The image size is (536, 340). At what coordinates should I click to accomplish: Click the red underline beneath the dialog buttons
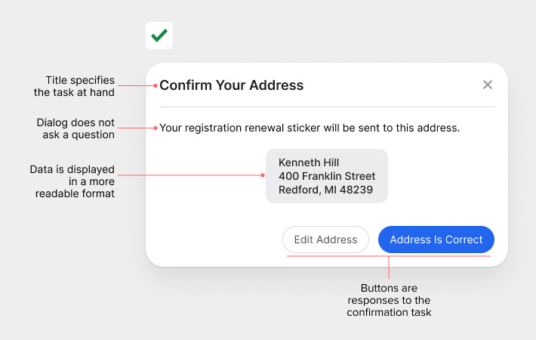pos(389,257)
